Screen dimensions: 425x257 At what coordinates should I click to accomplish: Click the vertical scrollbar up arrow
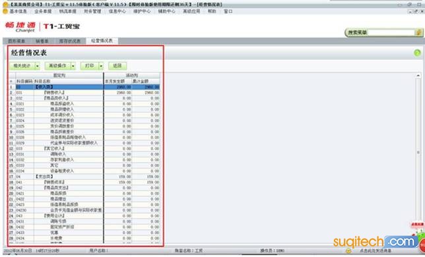418,76
